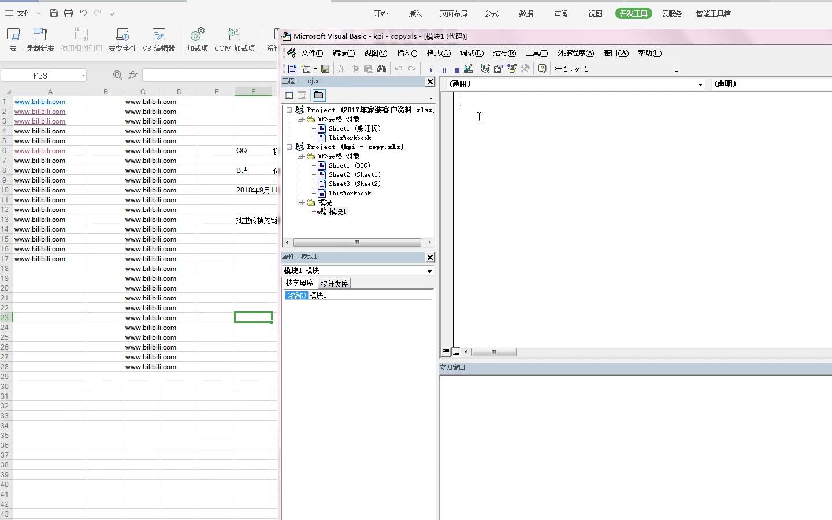Screen dimensions: 832x520
Task: Click the fx insert function icon
Action: pos(133,75)
